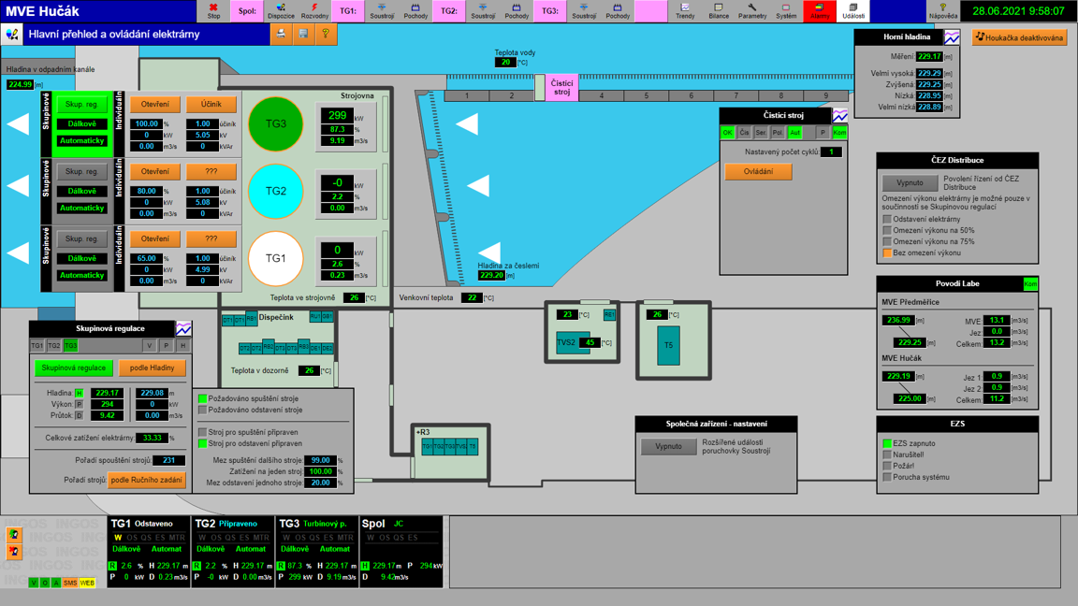Screen dimensions: 1078x606
Task: Open the Bilance toolbar icon
Action: point(719,11)
